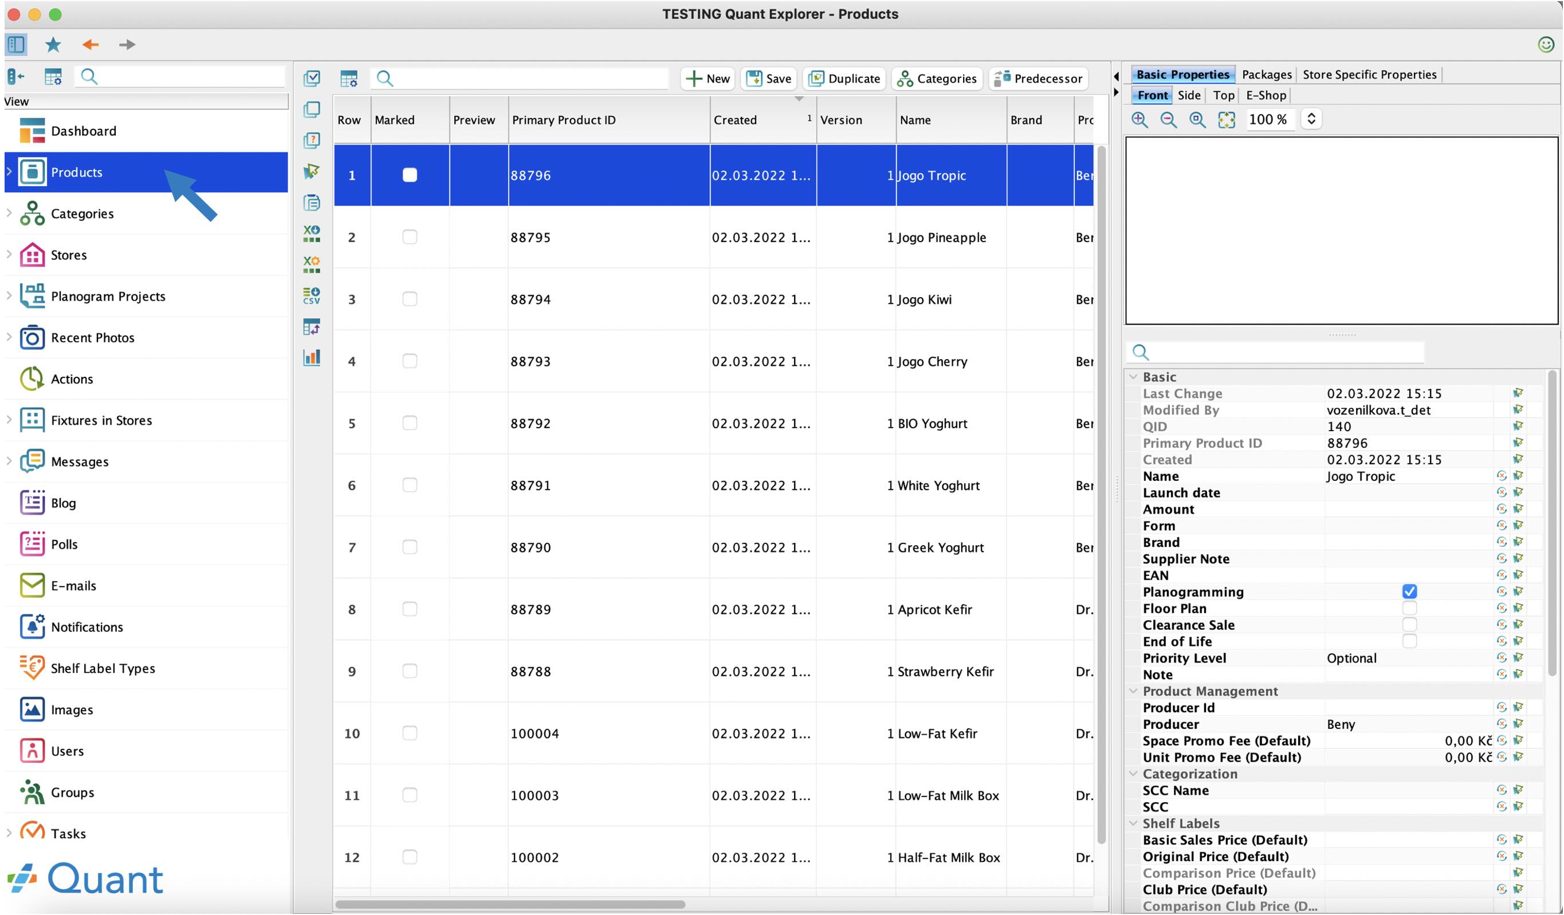Screen dimensions: 1564x915
Task: Expand the Fixtures in Stores node
Action: [x=9, y=419]
